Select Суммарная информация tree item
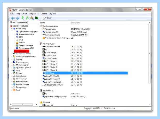160x119 pixels. 28,31
